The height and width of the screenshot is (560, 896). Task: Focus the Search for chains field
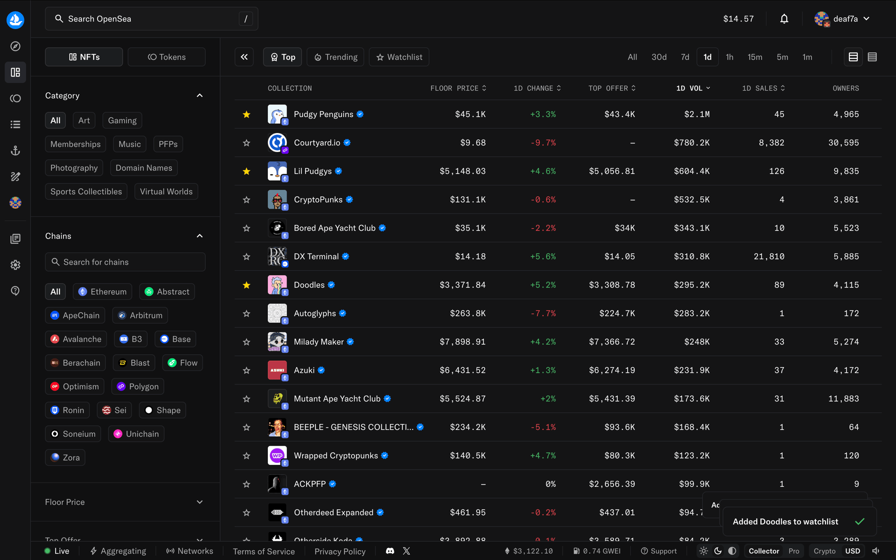pos(125,262)
